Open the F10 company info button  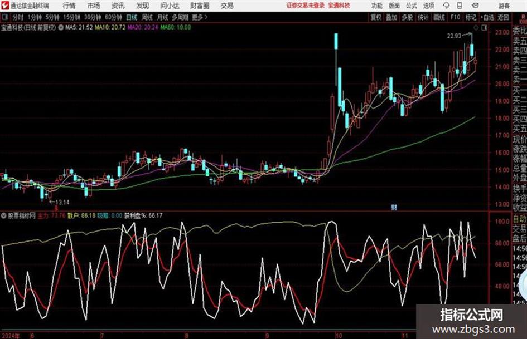455,17
